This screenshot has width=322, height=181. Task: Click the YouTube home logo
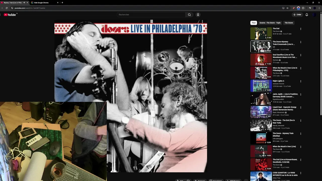pos(10,15)
